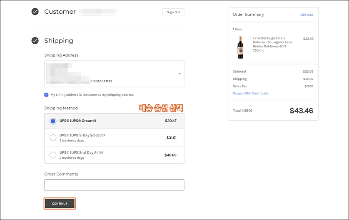
Task: Click the Sales Tax $0.00 value
Action: point(309,86)
